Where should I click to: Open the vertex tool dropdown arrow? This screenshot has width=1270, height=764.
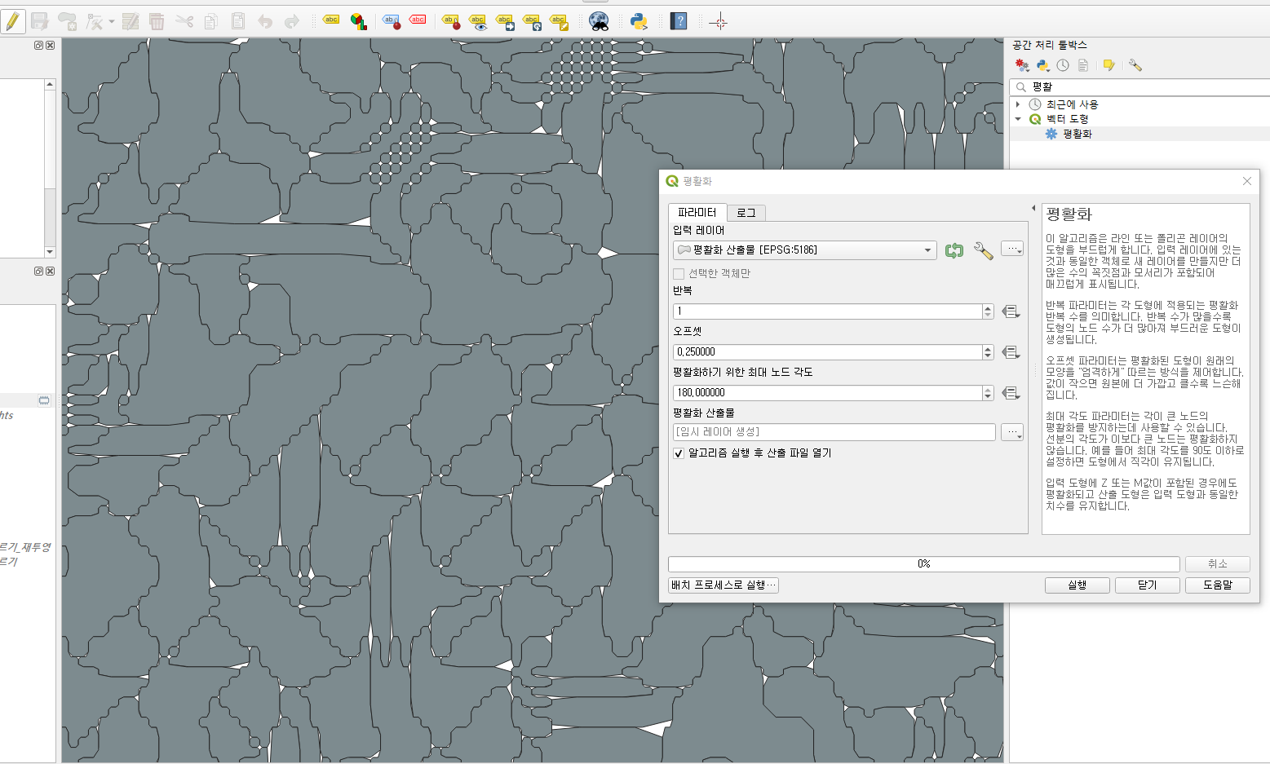pyautogui.click(x=111, y=22)
